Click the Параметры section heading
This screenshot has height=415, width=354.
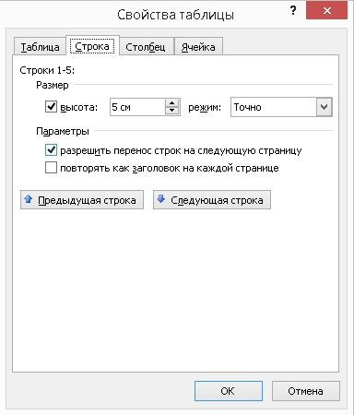coord(63,131)
